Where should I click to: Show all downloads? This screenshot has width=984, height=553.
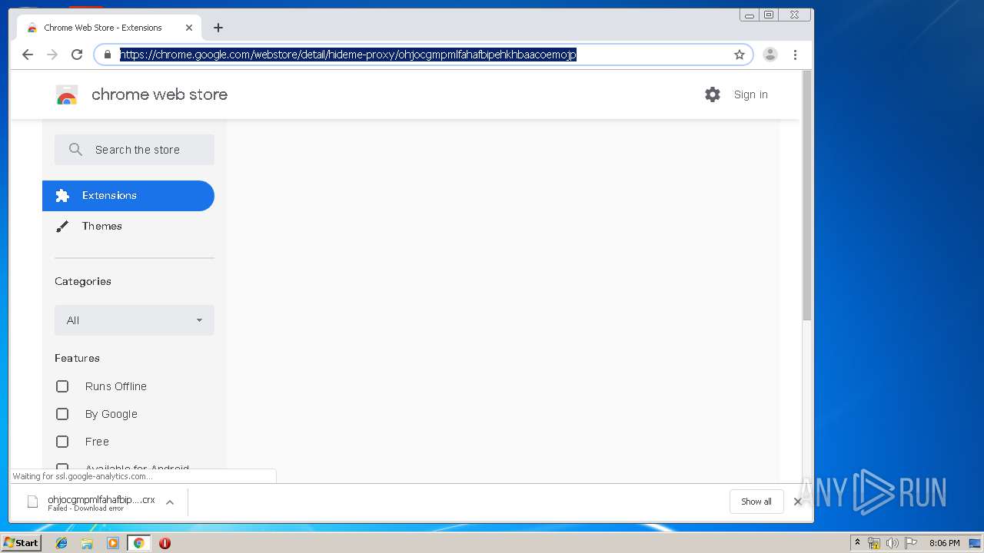coord(756,502)
